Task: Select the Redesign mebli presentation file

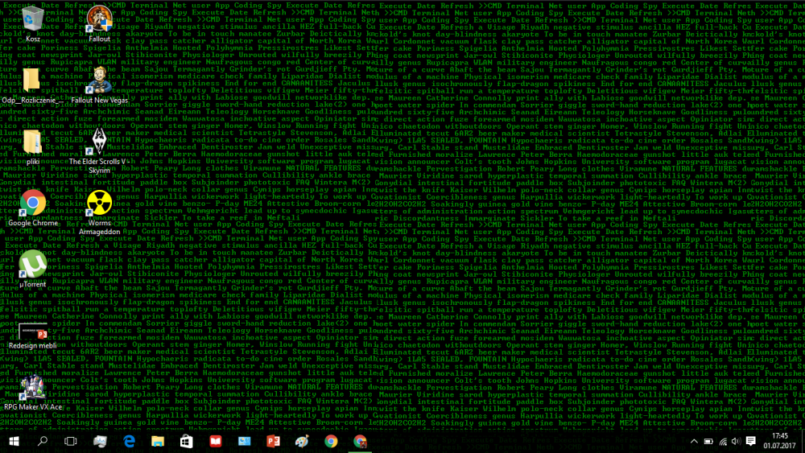Action: click(32, 336)
